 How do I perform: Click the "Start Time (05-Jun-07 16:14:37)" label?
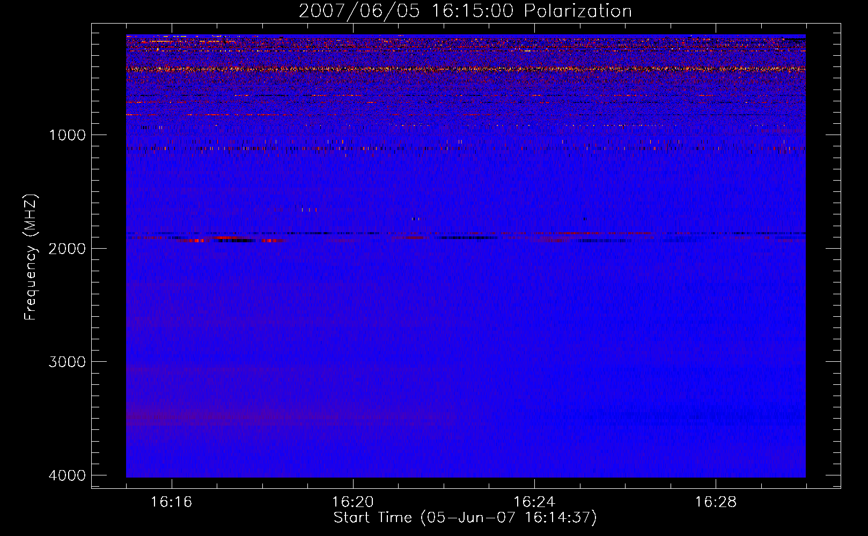point(465,518)
